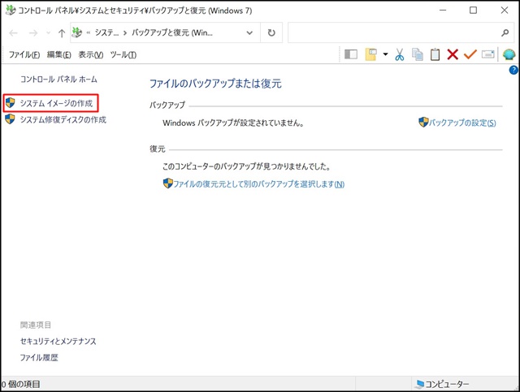The width and height of the screenshot is (520, 392).
Task: Click the shield icon beside システム イメージの作成
Action: [11, 103]
